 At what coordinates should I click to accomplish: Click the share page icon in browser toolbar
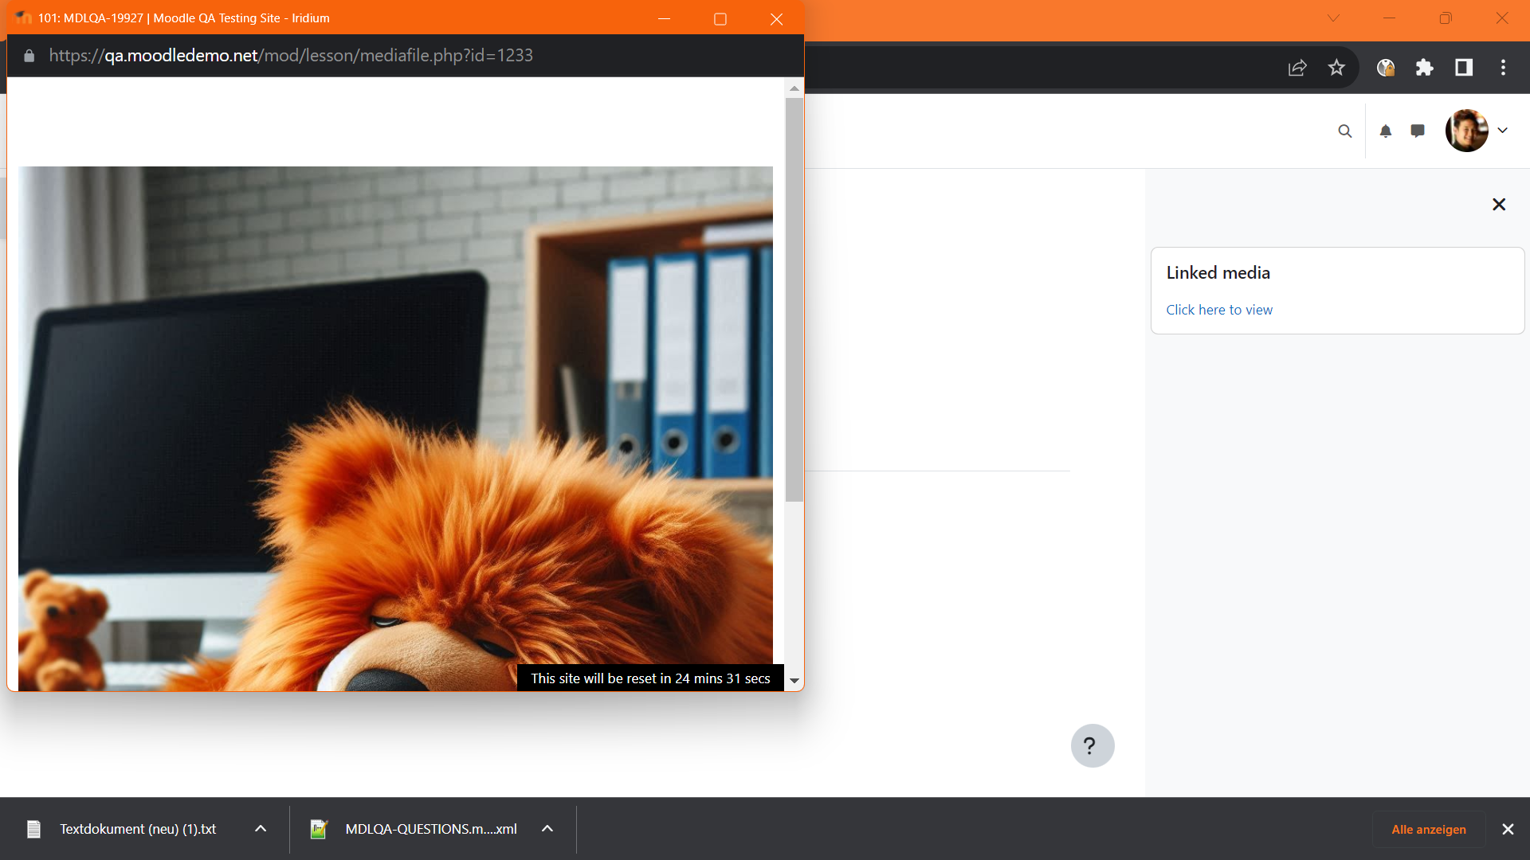point(1297,68)
